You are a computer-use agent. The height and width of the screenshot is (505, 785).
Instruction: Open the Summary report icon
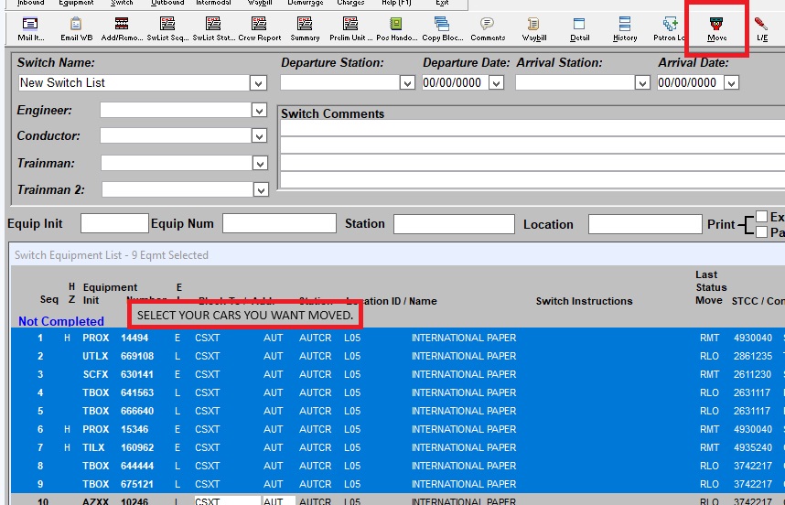[305, 29]
